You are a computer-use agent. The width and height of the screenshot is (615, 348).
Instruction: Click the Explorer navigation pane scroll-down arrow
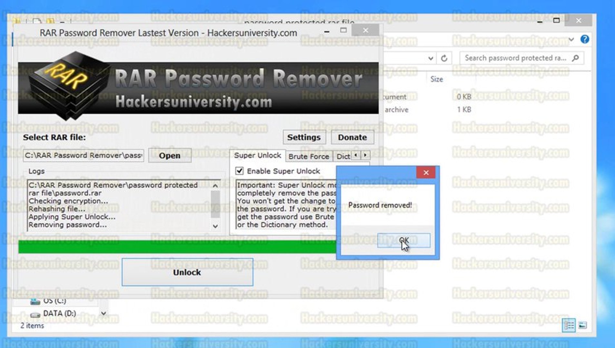click(x=103, y=313)
